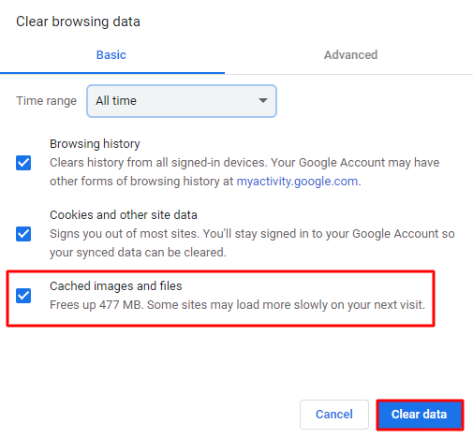Open the Advanced tab
Image resolution: width=473 pixels, height=438 pixels.
tap(350, 55)
